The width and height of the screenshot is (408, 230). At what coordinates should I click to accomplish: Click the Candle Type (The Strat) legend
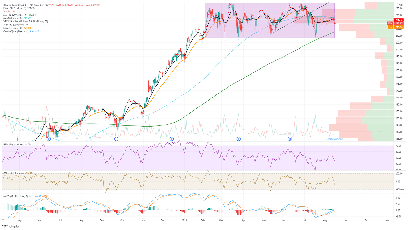point(21,31)
